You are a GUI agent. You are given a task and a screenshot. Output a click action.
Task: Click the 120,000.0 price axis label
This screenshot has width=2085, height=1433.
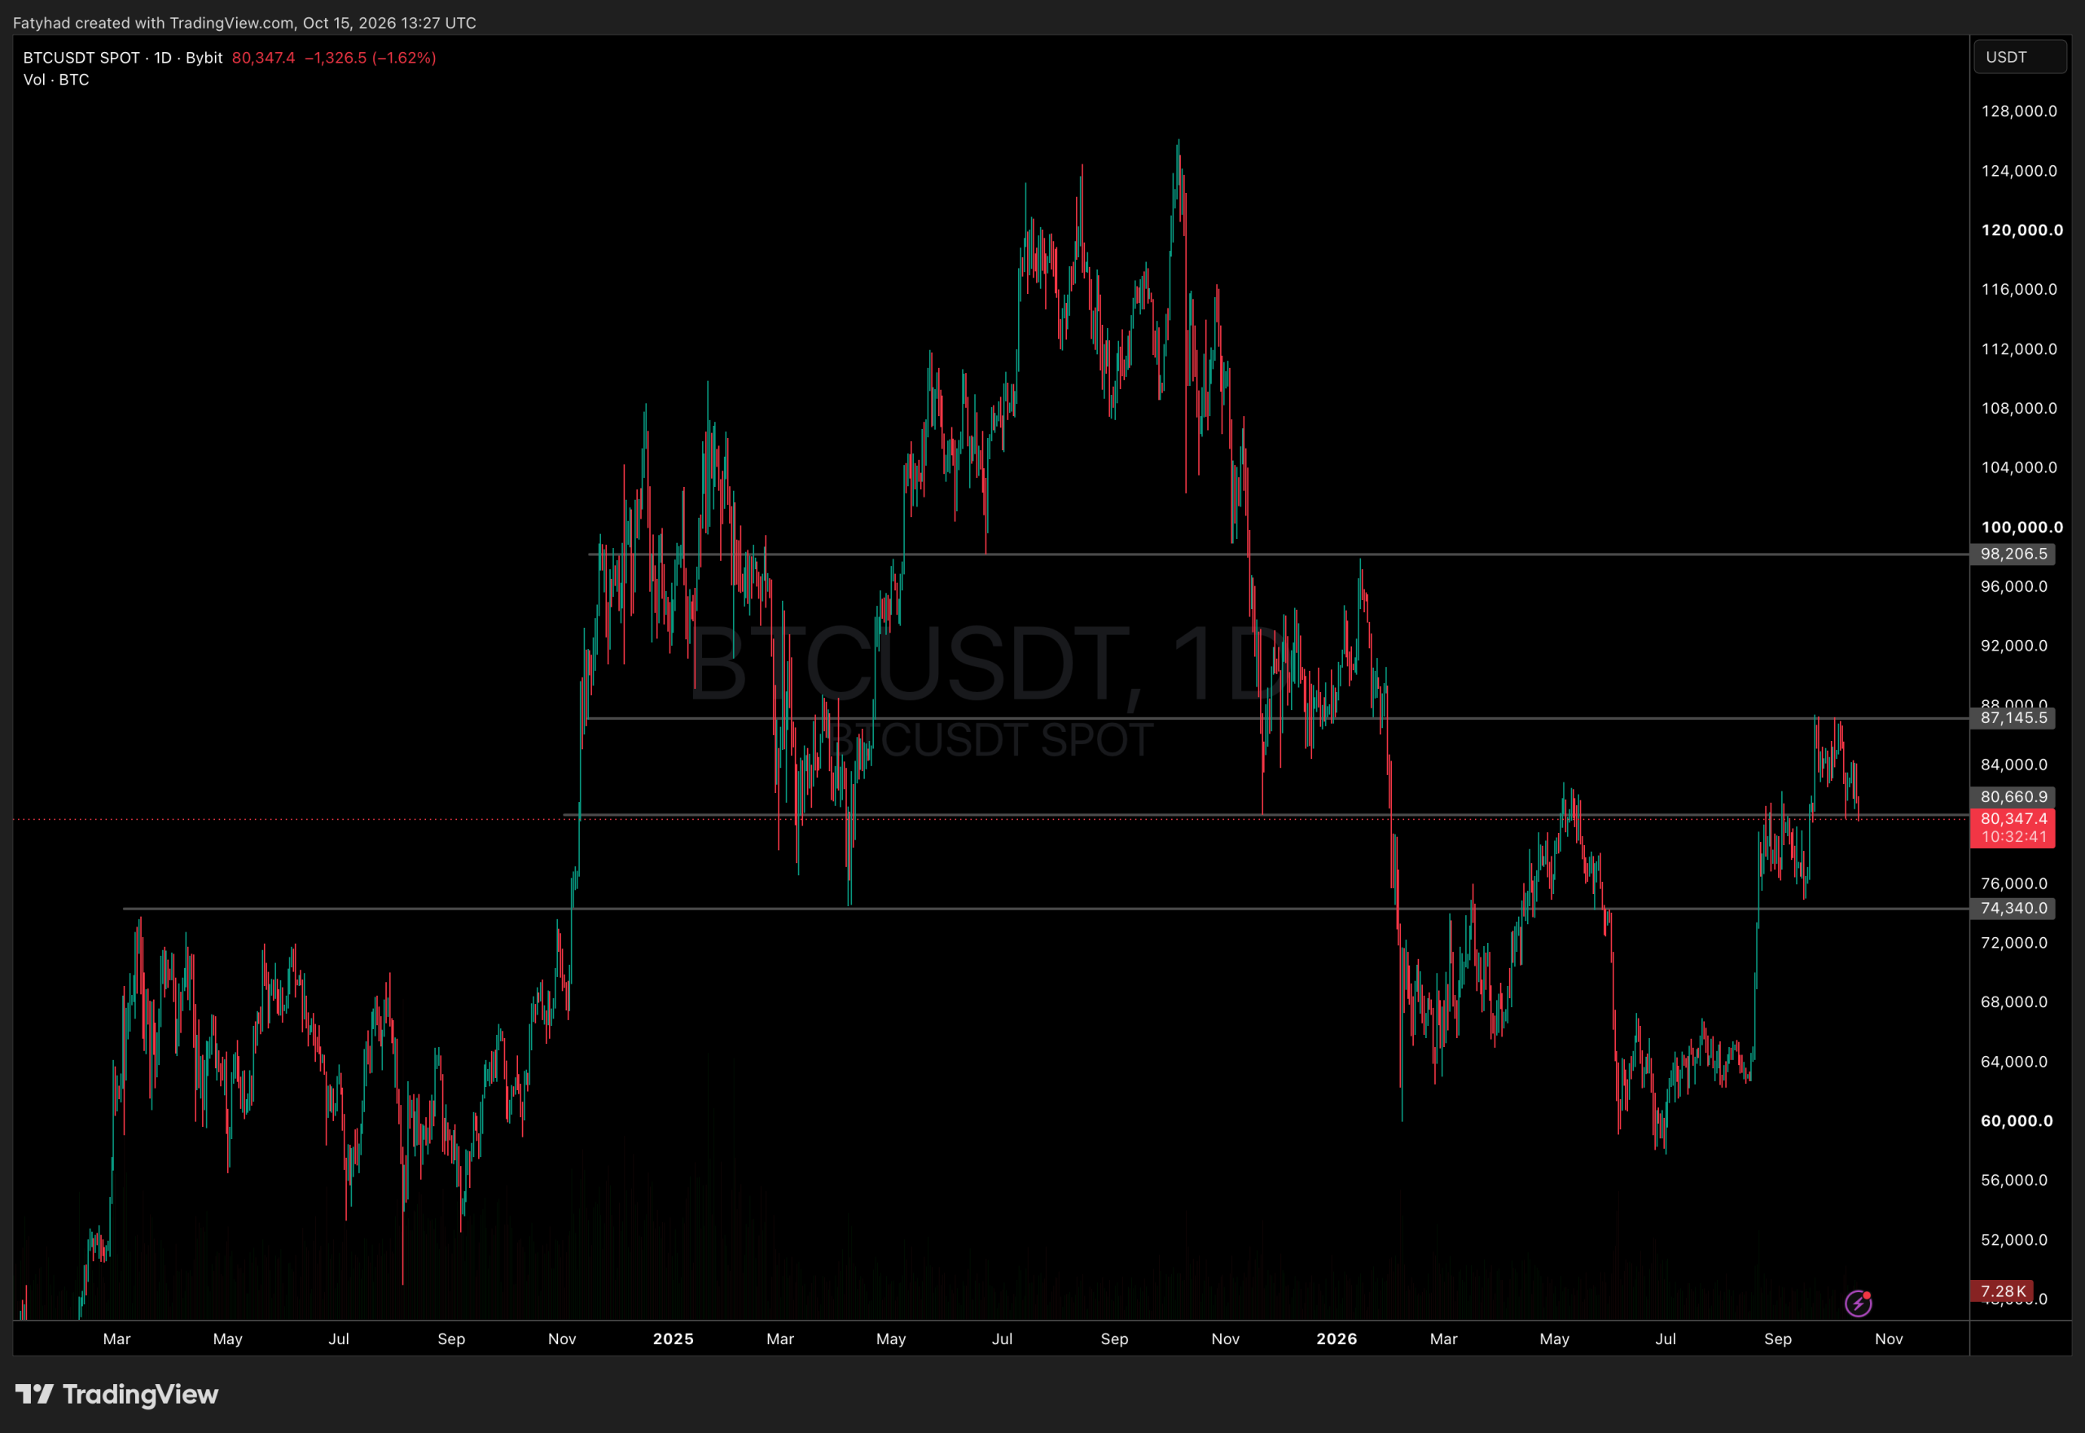click(x=2022, y=230)
